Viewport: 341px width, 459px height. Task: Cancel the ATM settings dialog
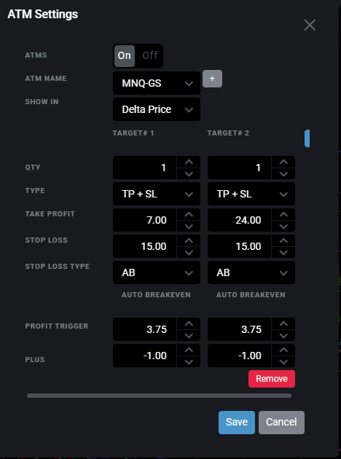(281, 423)
